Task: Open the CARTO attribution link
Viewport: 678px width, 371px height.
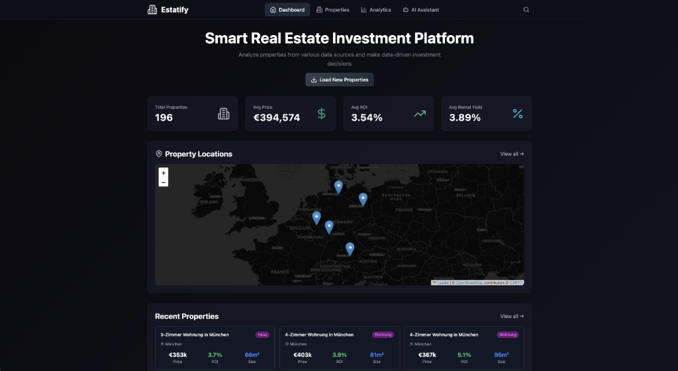Action: [516, 282]
